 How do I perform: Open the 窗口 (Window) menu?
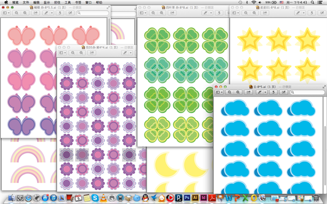coord(89,3)
